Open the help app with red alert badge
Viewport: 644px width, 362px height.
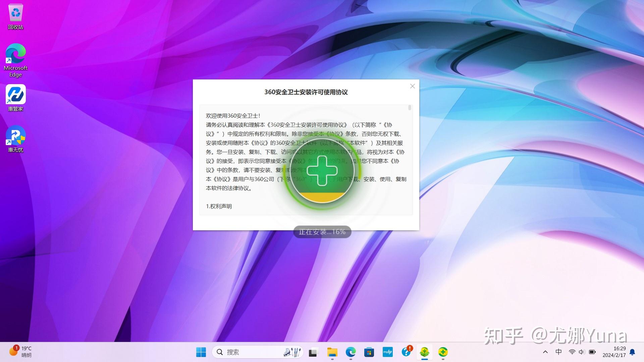pyautogui.click(x=406, y=352)
